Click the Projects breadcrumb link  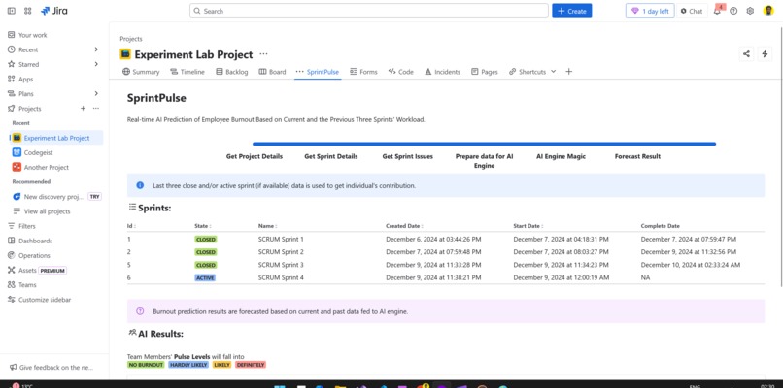(x=131, y=39)
